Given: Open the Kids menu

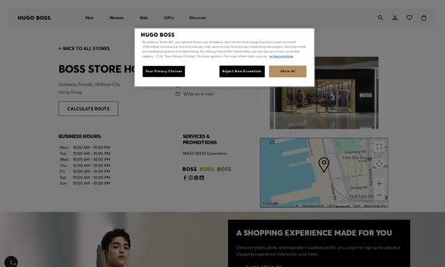Looking at the screenshot, I should click(x=144, y=17).
